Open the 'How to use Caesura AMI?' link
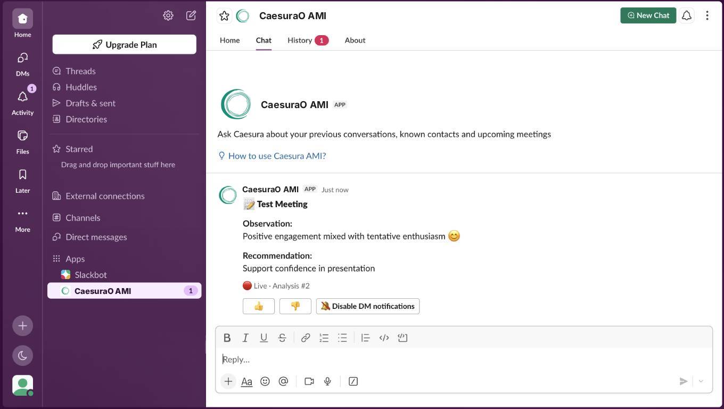Image resolution: width=724 pixels, height=409 pixels. tap(277, 156)
